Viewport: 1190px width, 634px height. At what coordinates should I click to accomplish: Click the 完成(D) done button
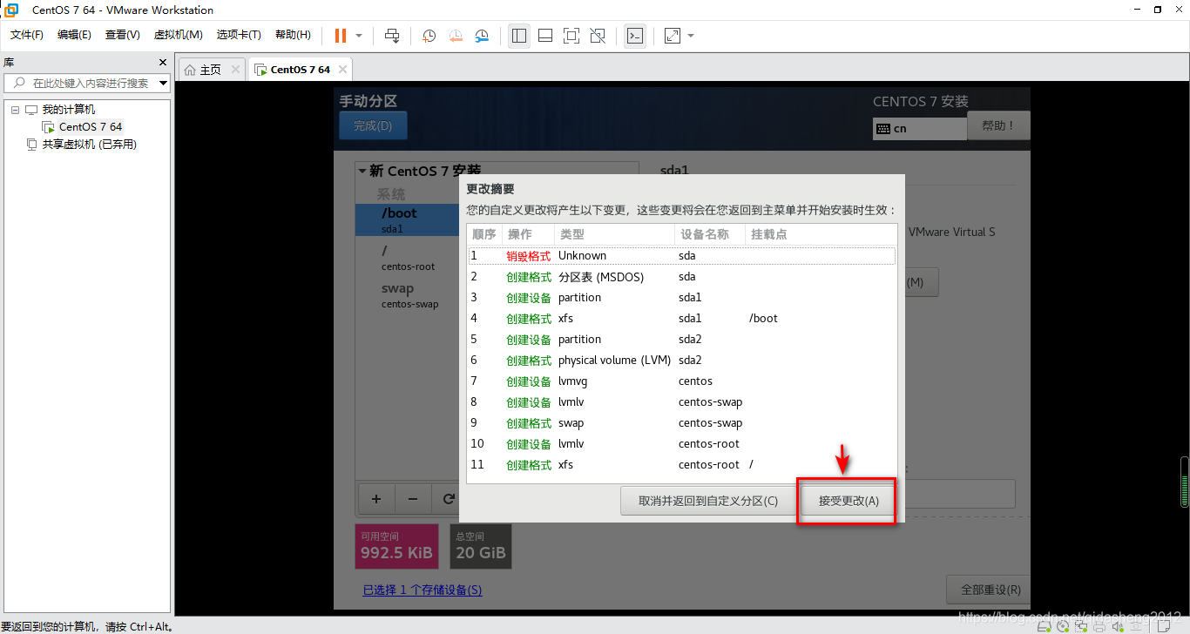(373, 126)
